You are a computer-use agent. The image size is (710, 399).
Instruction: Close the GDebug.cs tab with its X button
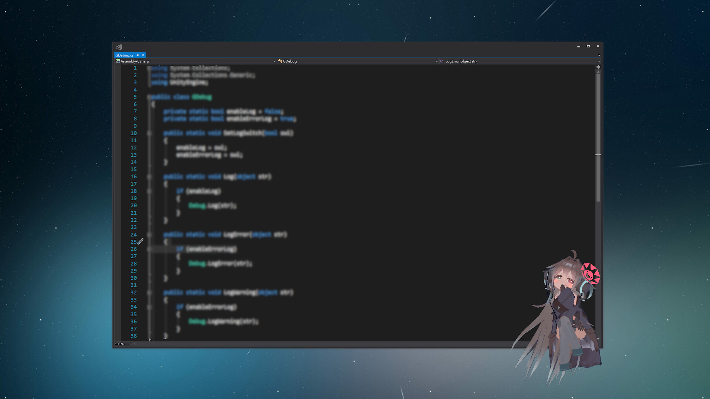click(x=143, y=55)
